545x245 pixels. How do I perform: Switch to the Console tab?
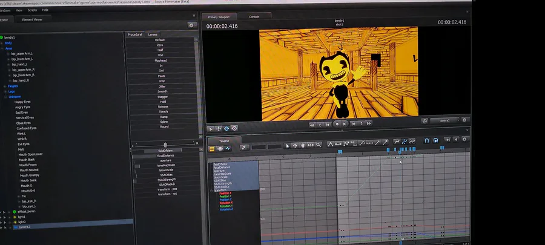[254, 17]
